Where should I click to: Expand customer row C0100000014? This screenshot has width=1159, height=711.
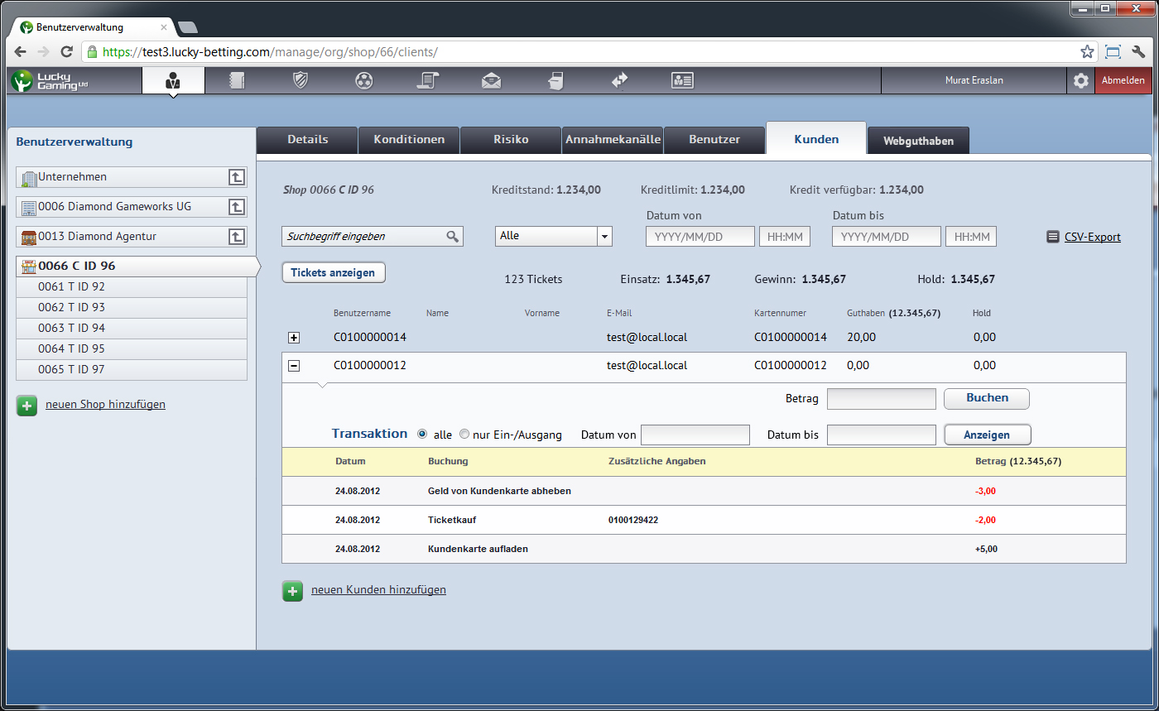tap(293, 338)
